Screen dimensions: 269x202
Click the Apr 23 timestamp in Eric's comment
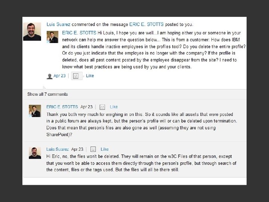click(86, 107)
